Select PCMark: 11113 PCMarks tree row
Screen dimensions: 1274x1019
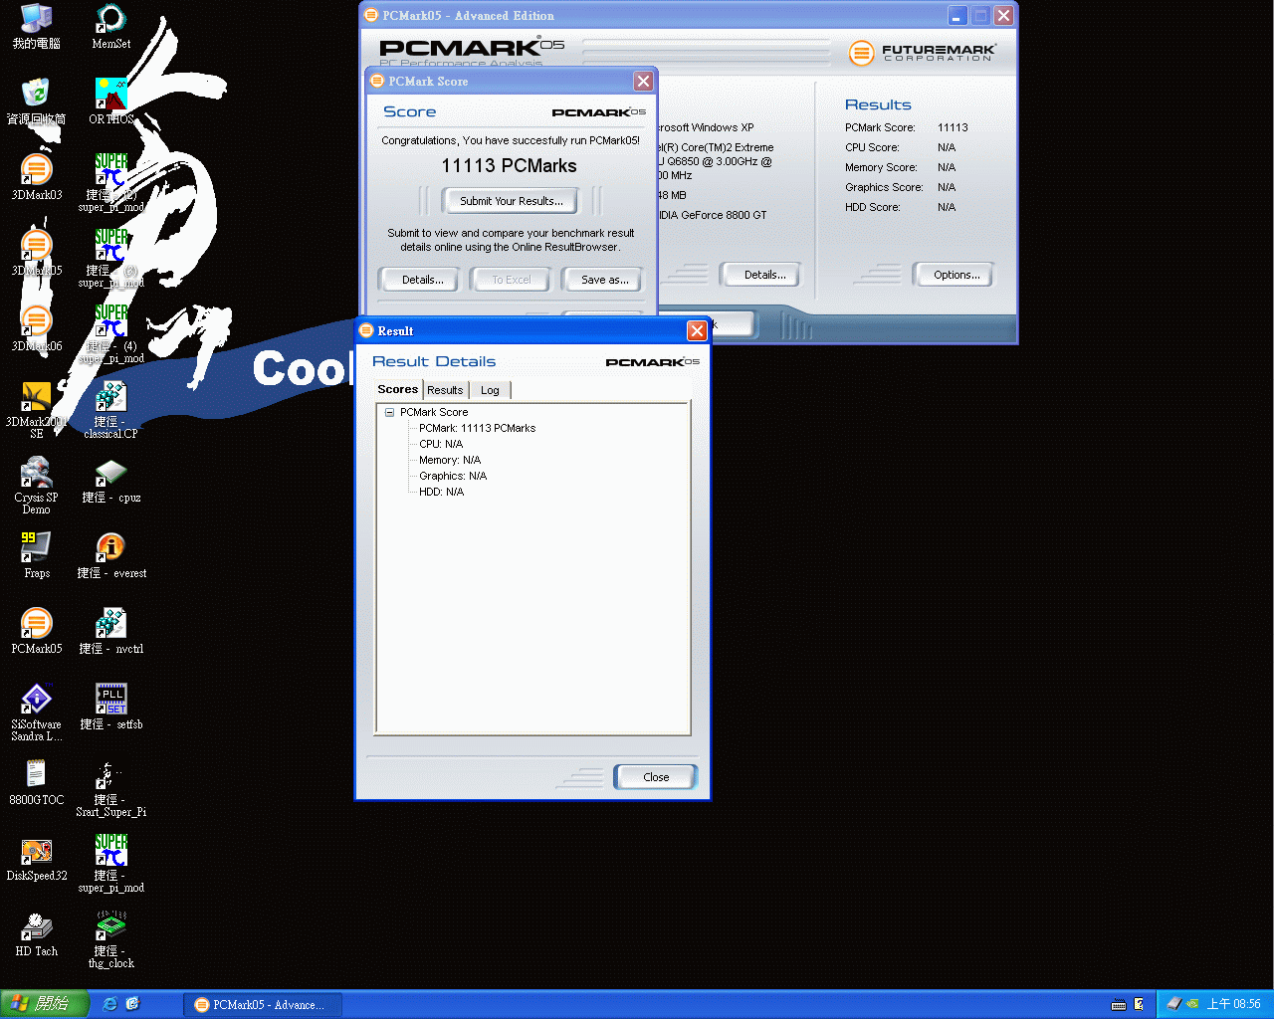click(478, 428)
